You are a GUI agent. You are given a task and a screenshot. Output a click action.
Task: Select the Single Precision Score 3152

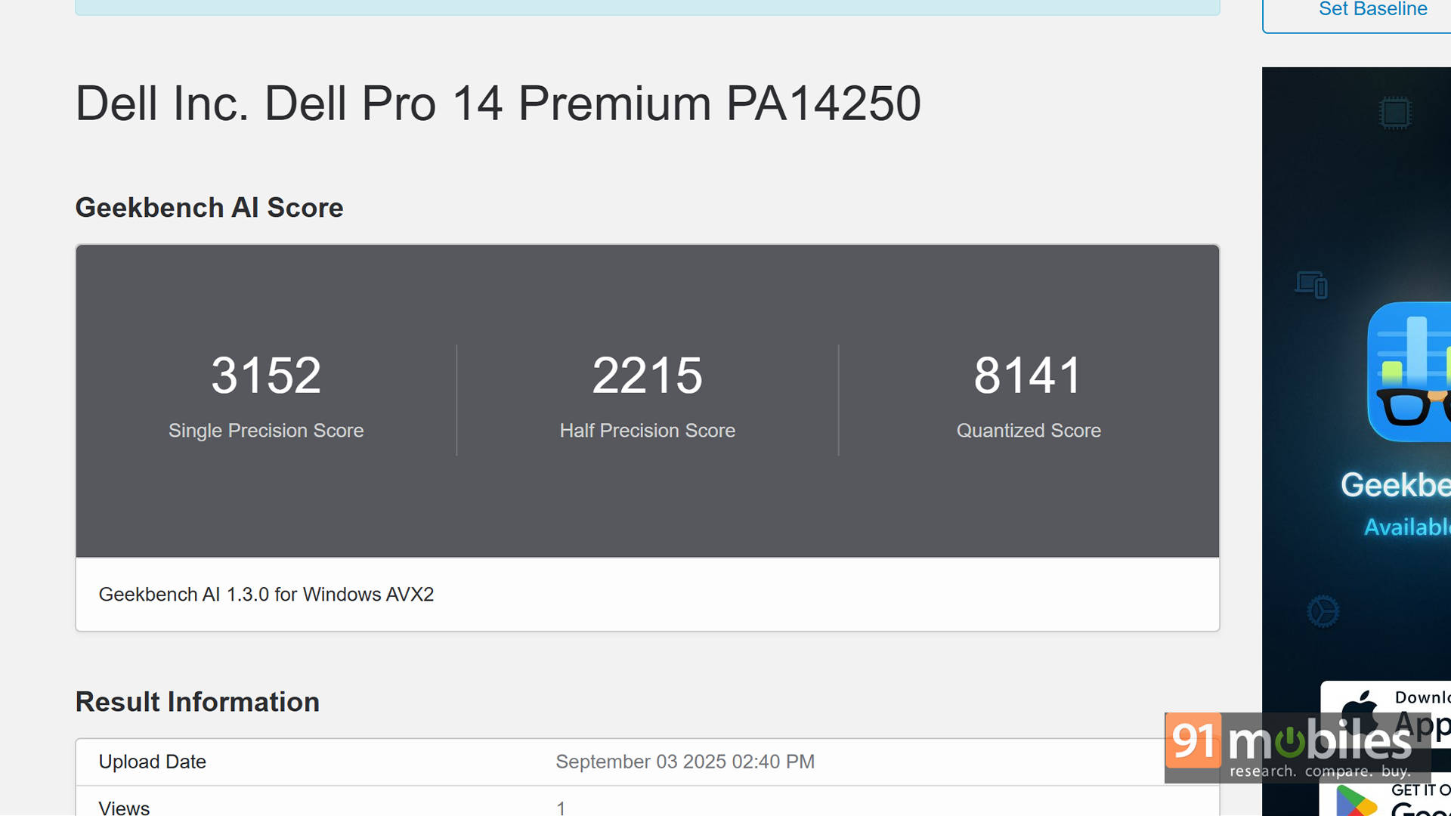point(266,376)
